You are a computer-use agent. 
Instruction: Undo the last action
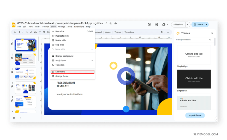tap(27, 32)
